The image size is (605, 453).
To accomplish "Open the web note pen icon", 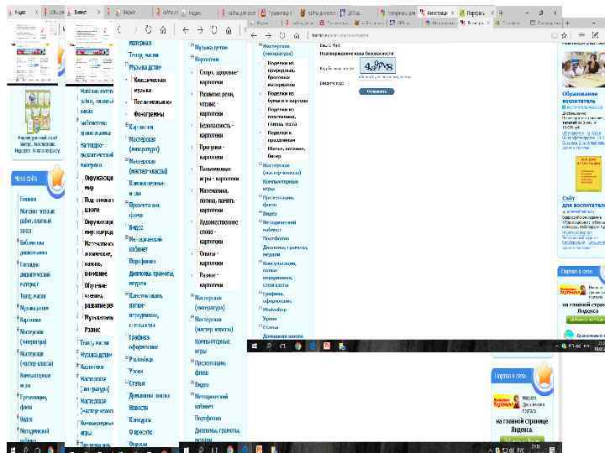I will point(596,35).
